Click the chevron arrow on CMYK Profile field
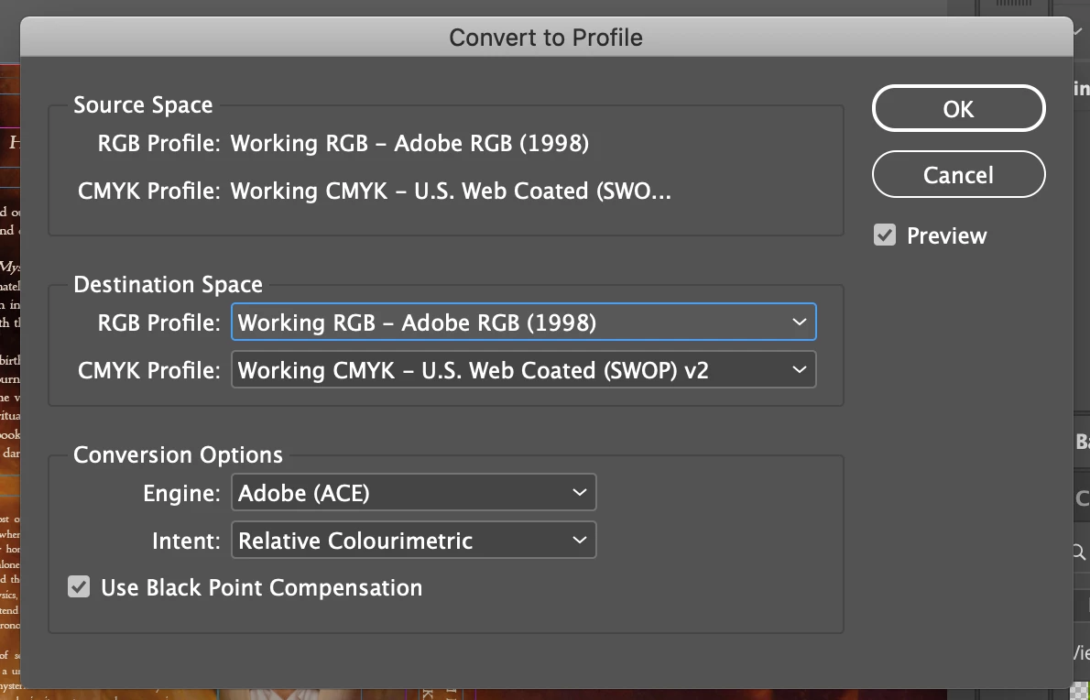This screenshot has width=1090, height=700. [x=800, y=370]
